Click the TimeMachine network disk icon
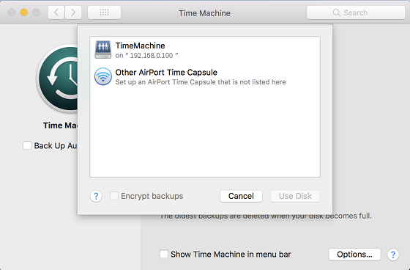This screenshot has width=410, height=270. [102, 50]
